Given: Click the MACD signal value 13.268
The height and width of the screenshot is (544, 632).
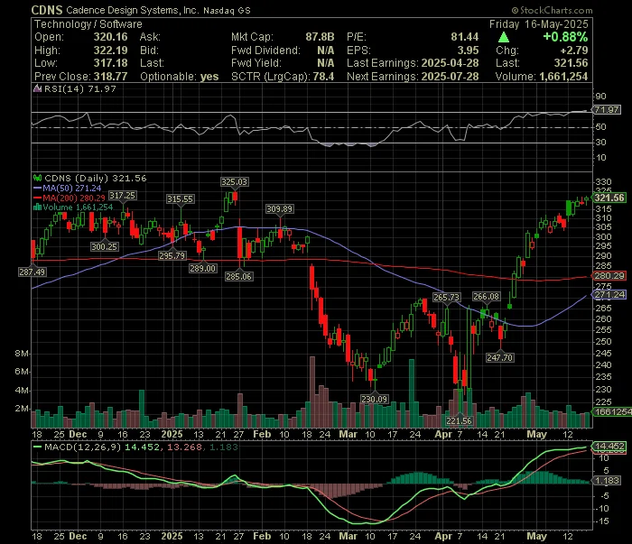Looking at the screenshot, I should [x=184, y=447].
